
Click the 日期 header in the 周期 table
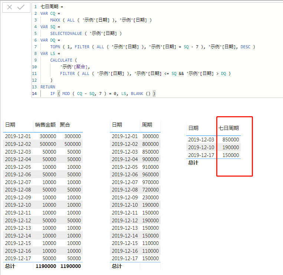point(117,125)
